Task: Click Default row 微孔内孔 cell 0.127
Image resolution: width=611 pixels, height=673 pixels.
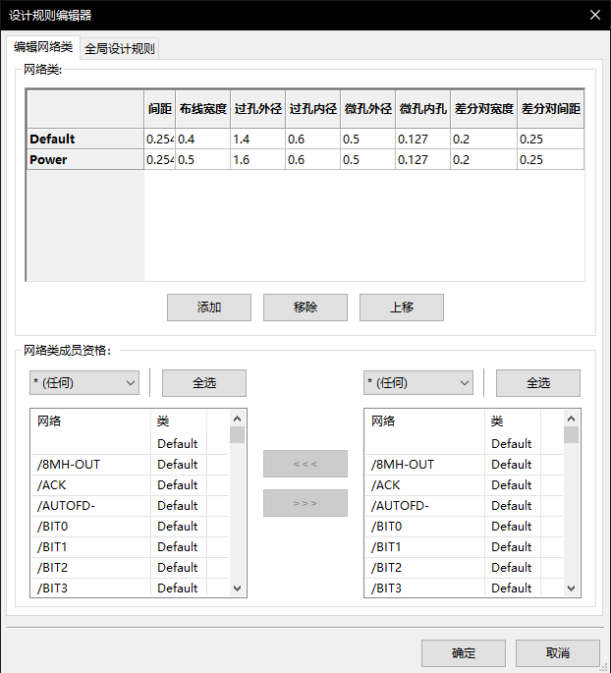Action: pos(422,140)
